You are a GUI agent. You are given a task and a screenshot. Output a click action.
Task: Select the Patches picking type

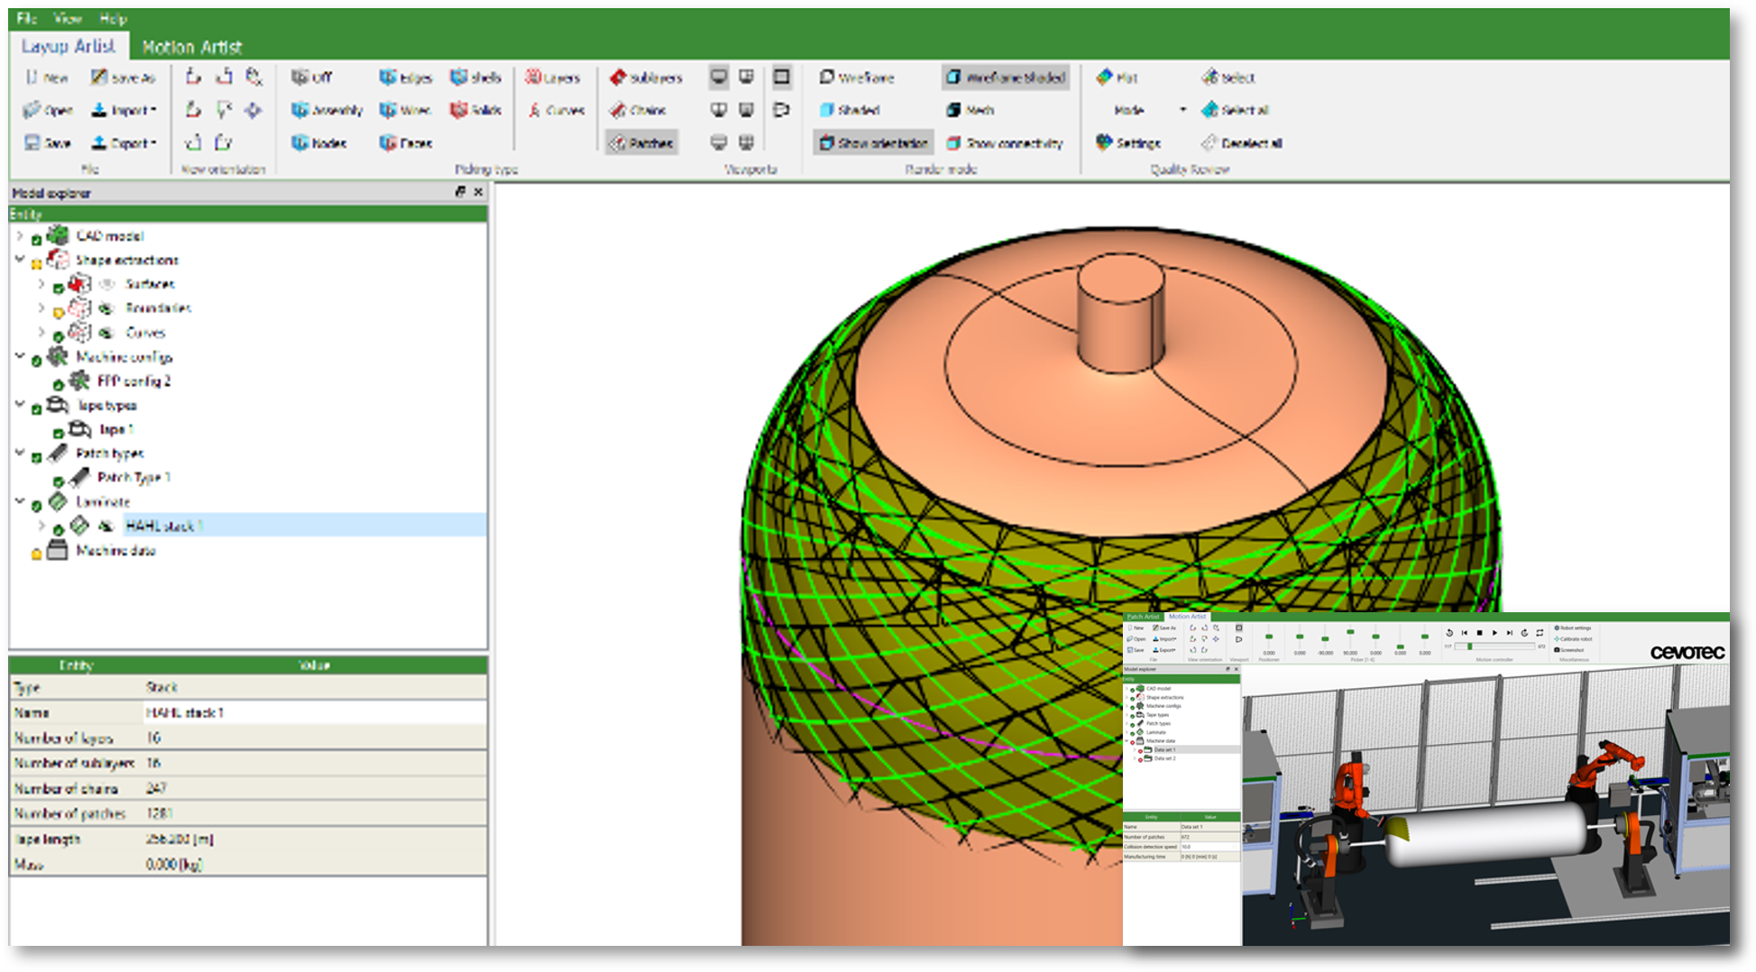[641, 142]
